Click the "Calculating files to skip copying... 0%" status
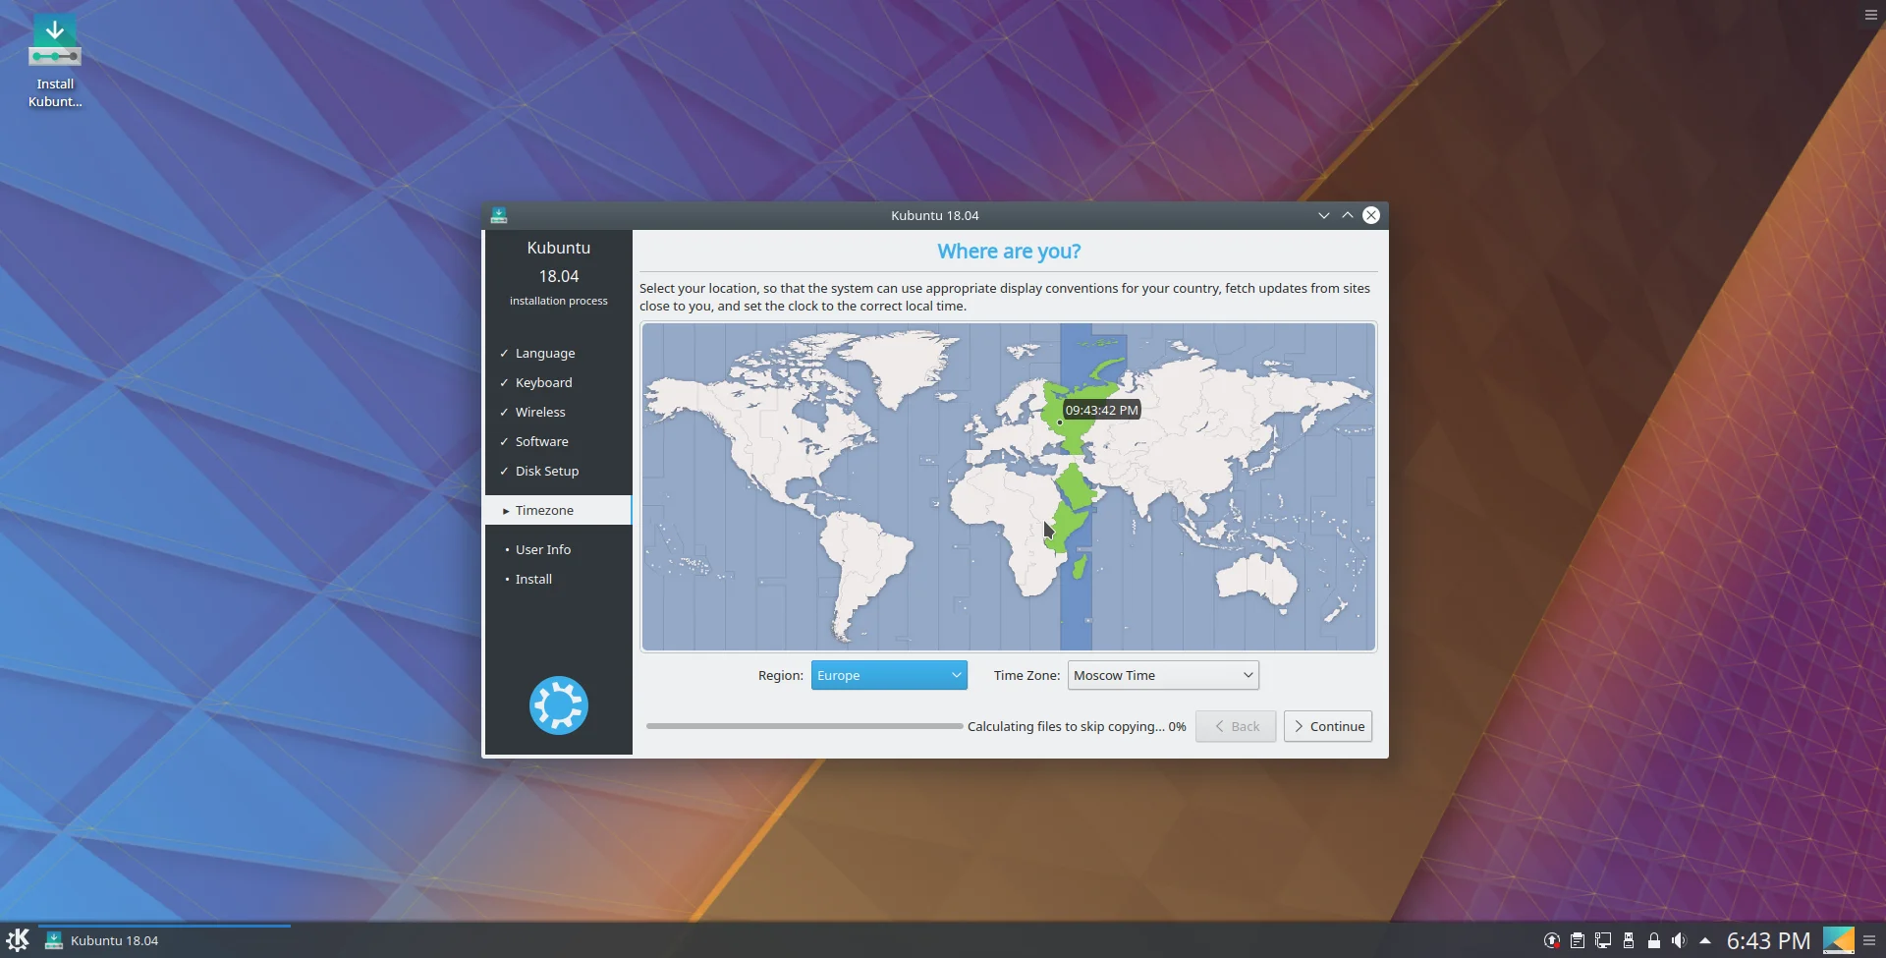This screenshot has height=958, width=1886. point(1077,726)
